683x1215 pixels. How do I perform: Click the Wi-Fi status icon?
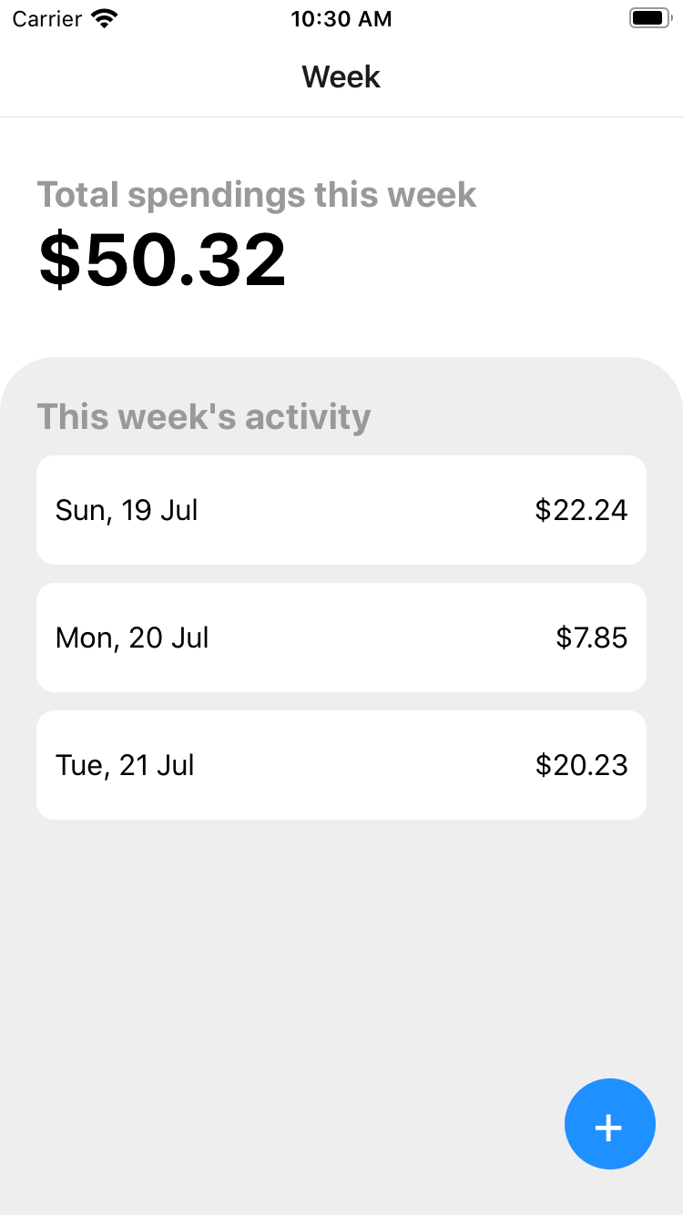pyautogui.click(x=106, y=18)
